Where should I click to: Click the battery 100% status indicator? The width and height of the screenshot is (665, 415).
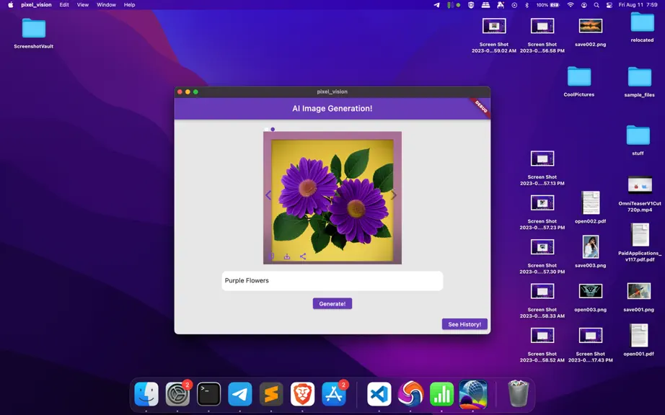coord(548,4)
